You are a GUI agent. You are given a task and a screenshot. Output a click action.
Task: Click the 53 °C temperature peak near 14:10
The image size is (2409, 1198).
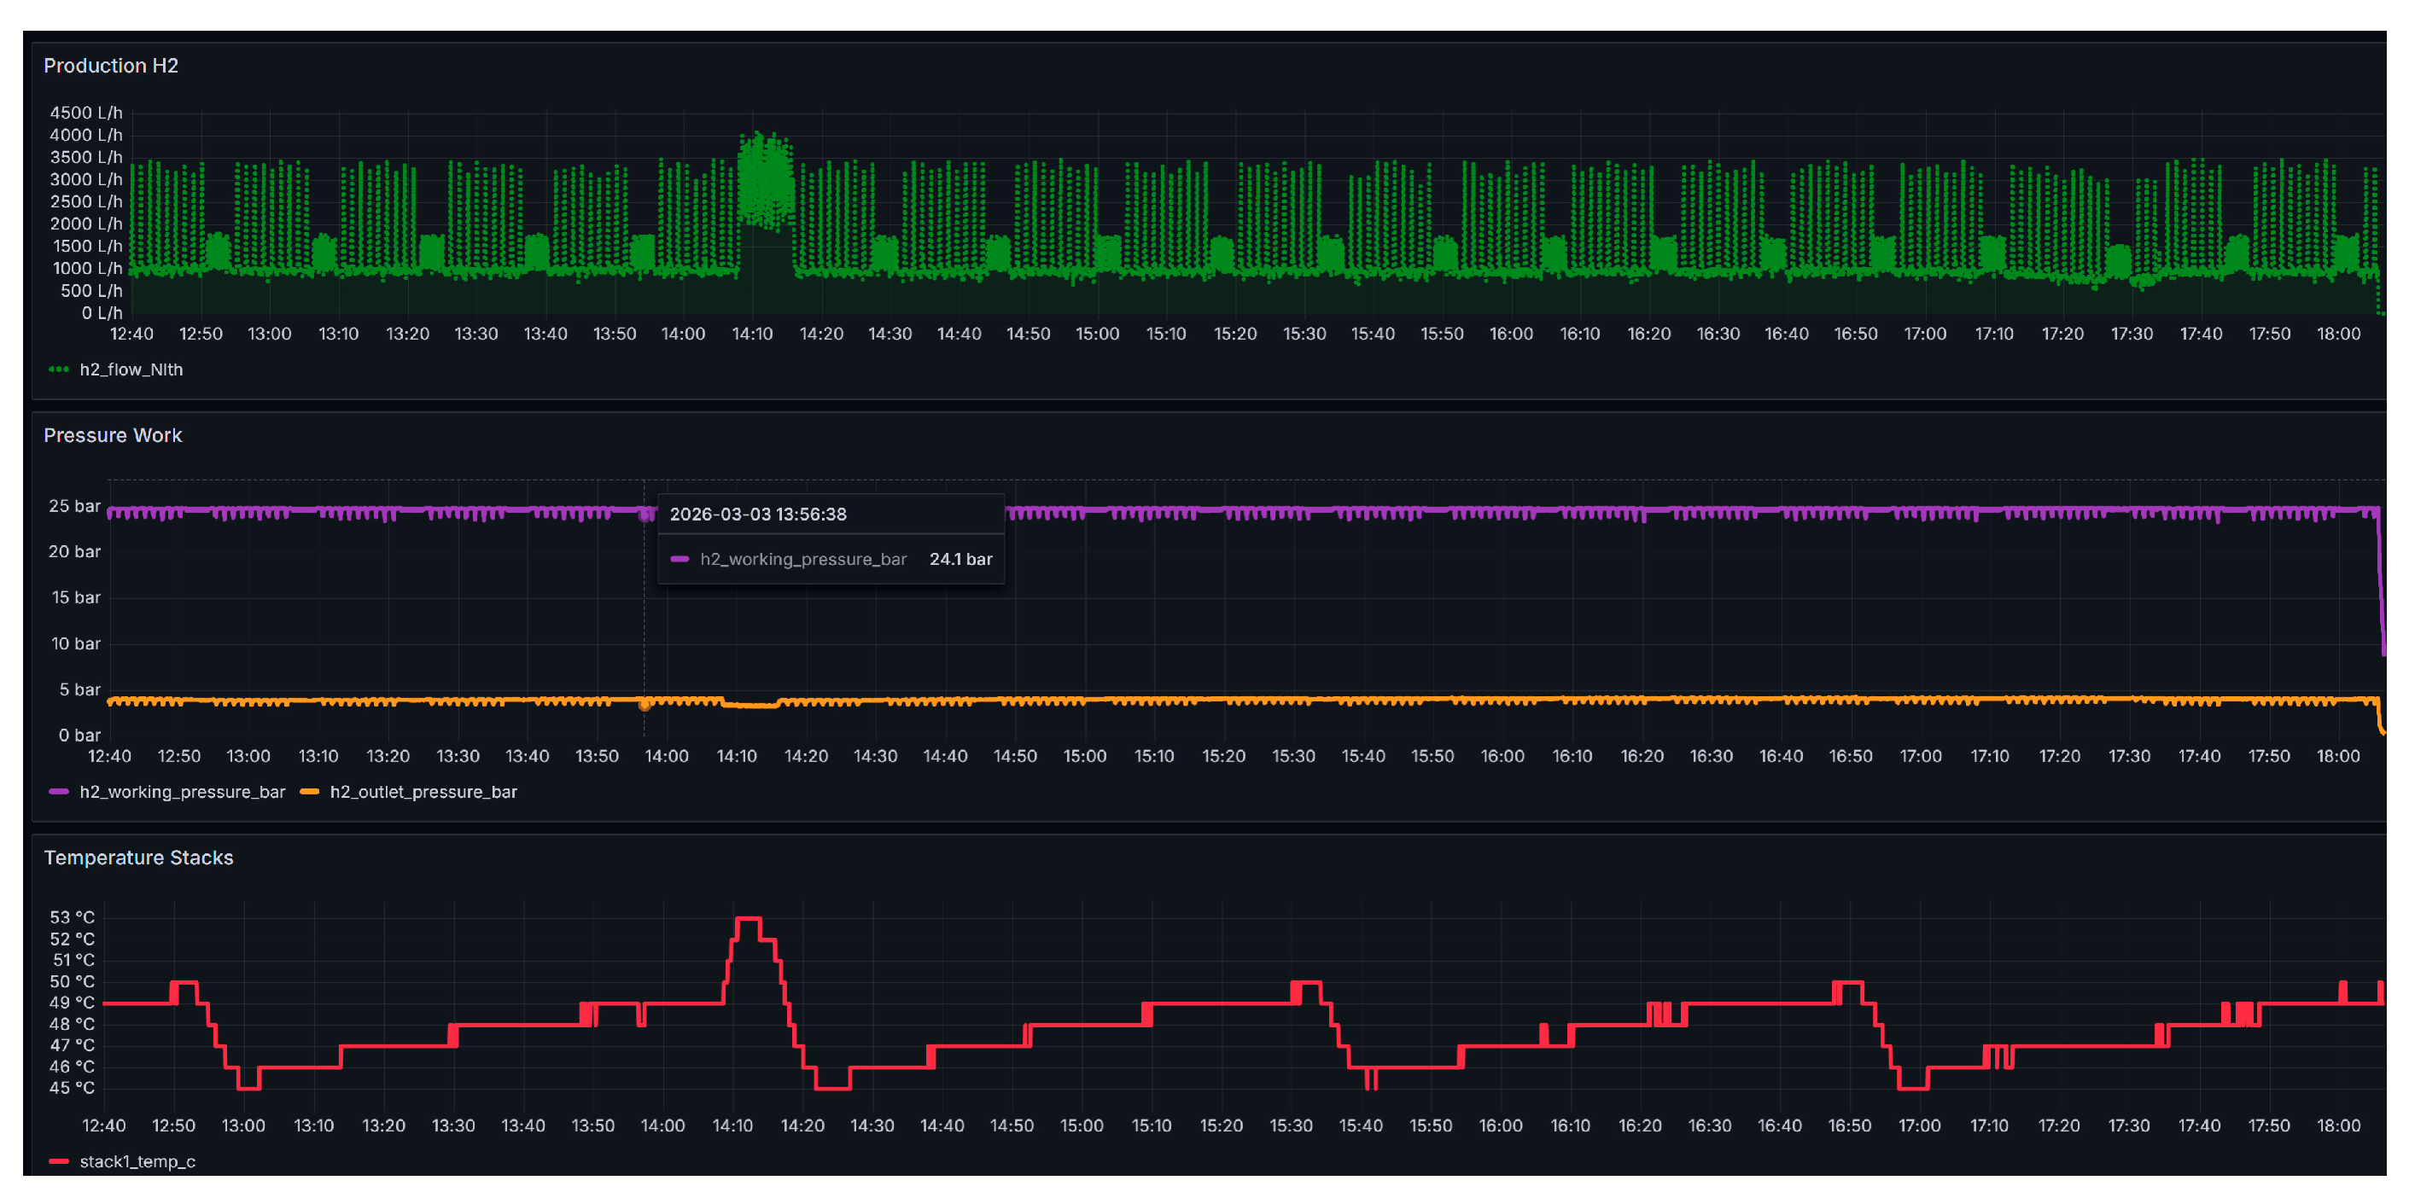pyautogui.click(x=748, y=921)
